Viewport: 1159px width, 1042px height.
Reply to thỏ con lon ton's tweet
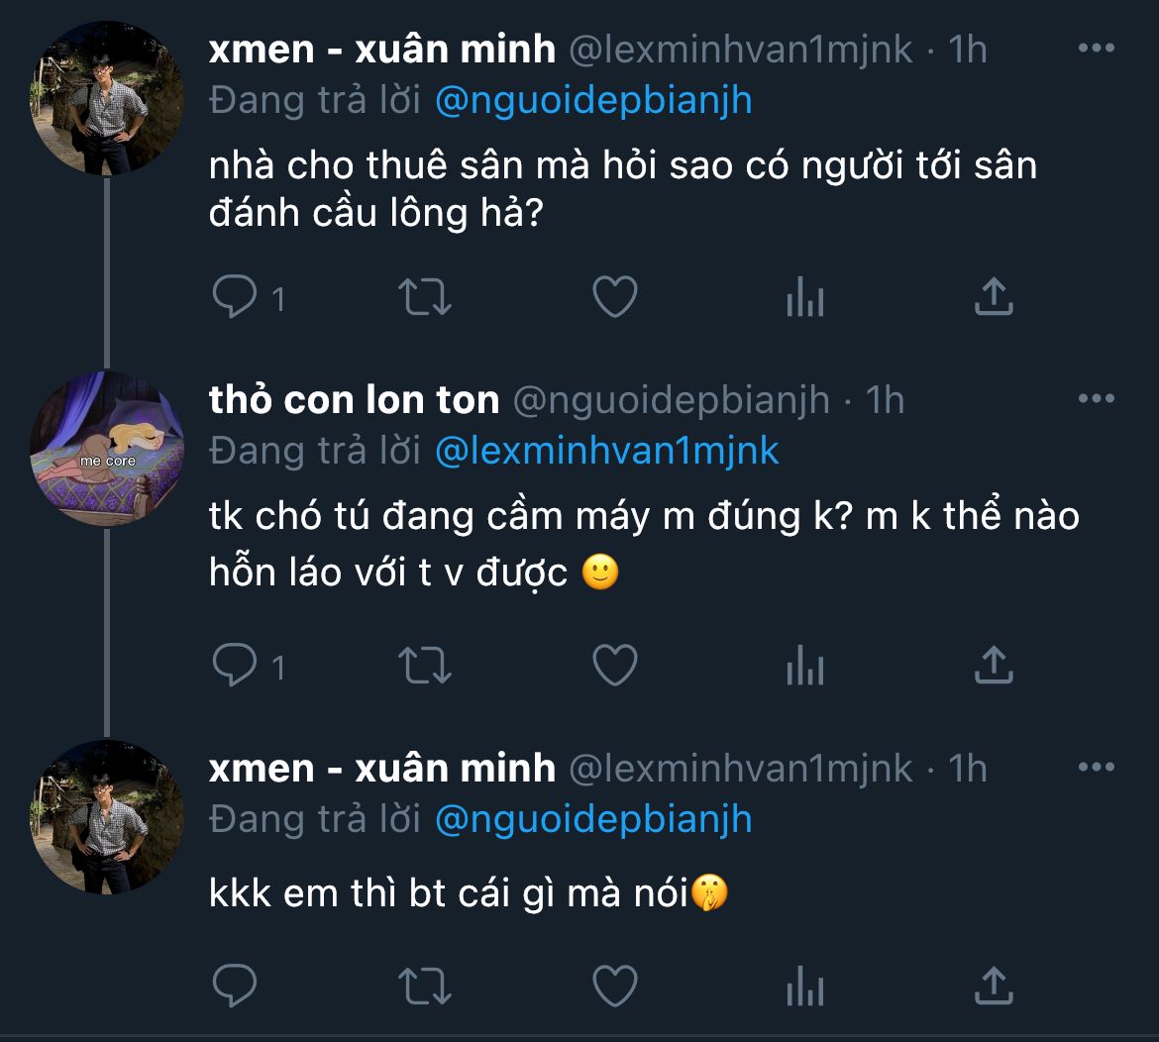tap(235, 667)
